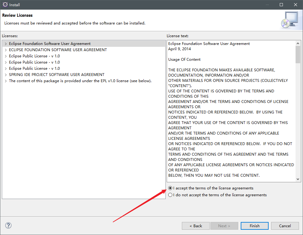
Task: Click license text scrollbar down arrow
Action: click(x=298, y=179)
